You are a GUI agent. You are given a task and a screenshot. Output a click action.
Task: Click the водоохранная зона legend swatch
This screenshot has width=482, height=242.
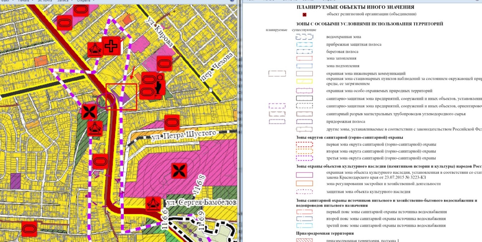[x=304, y=37]
